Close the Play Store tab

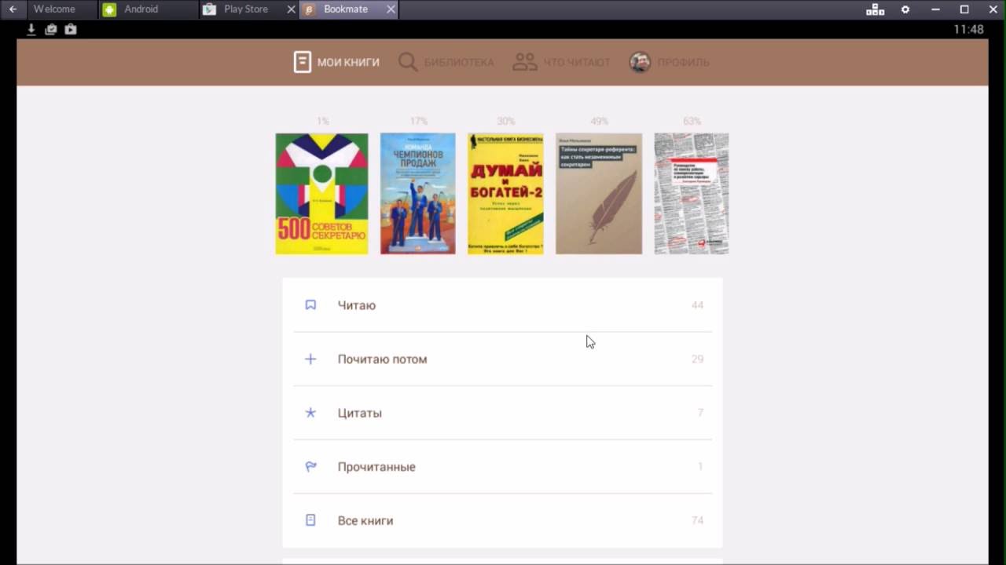291,9
